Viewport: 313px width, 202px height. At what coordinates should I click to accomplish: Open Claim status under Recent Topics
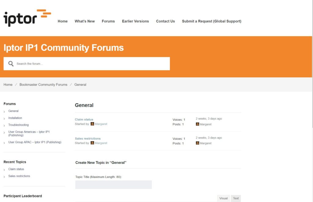pos(16,169)
